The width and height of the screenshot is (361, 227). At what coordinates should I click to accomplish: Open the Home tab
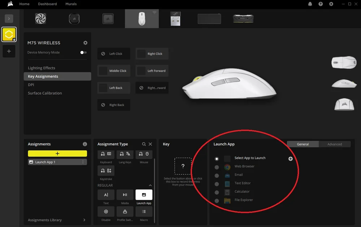[25, 4]
